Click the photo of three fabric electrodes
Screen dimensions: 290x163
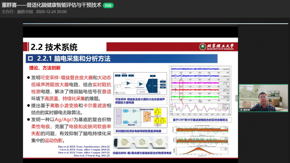click(140, 143)
